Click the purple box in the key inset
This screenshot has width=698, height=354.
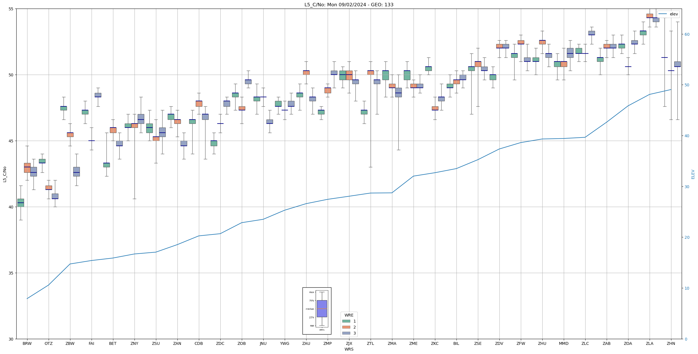pos(322,309)
